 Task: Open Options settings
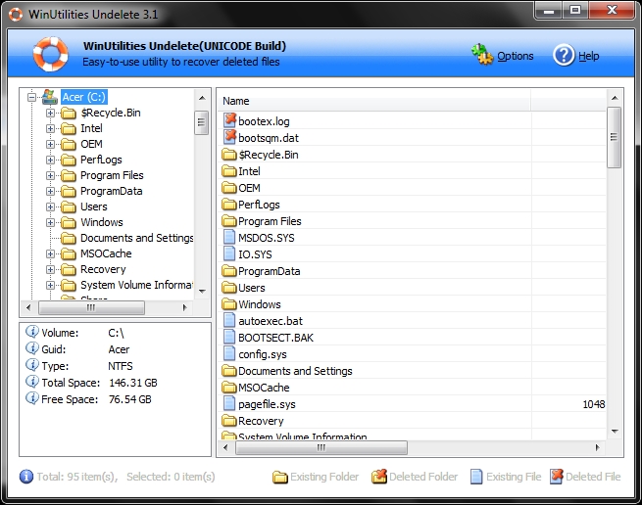click(516, 56)
